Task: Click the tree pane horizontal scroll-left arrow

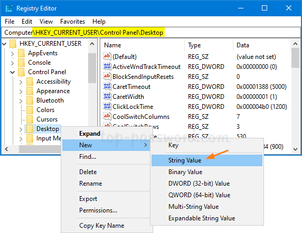Action: point(6,149)
